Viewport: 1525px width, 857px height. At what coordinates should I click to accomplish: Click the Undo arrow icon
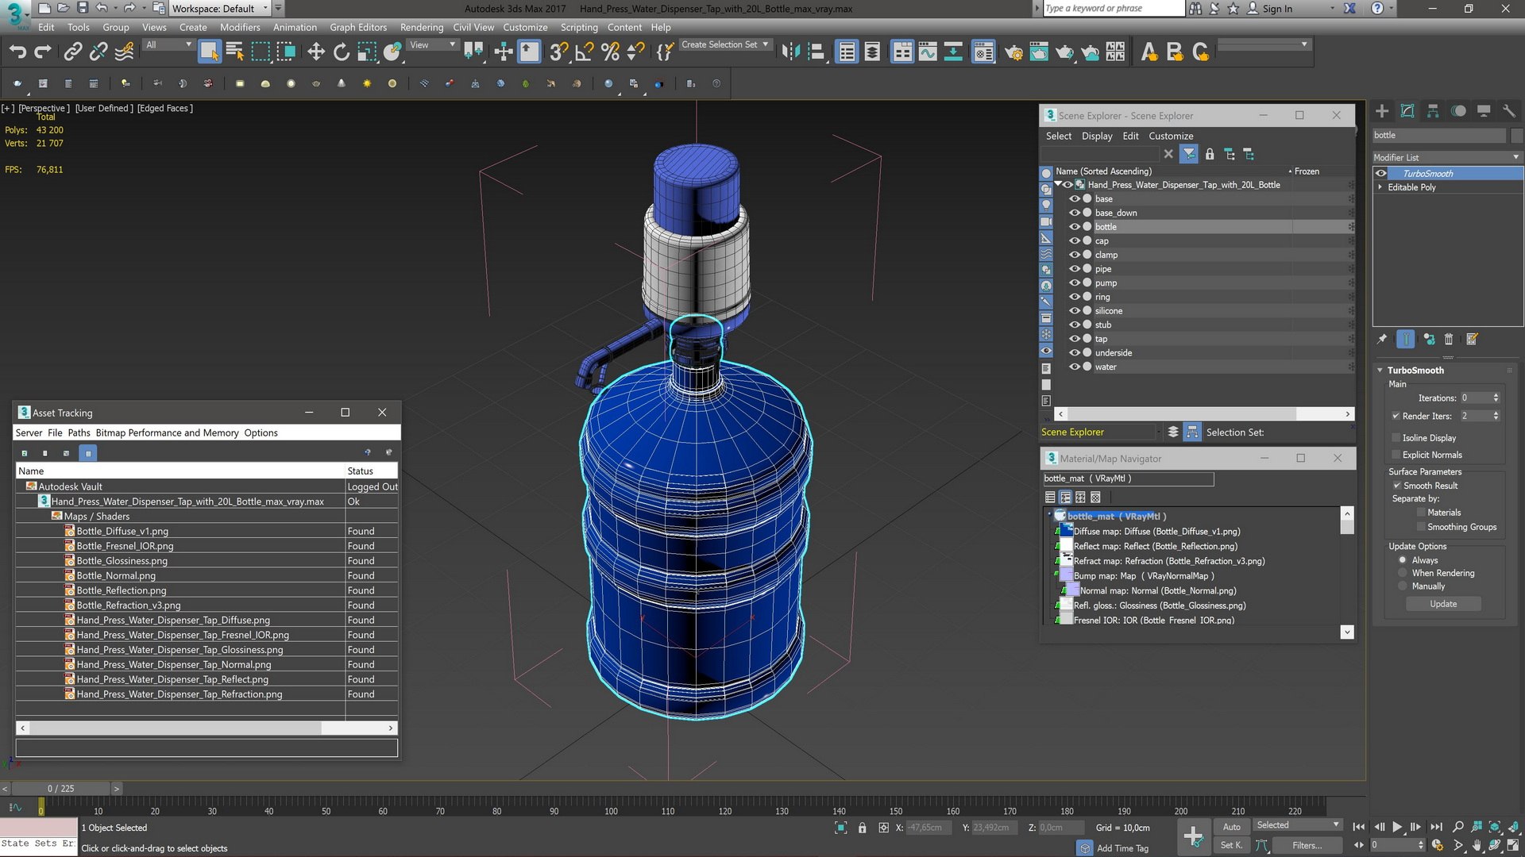click(17, 52)
